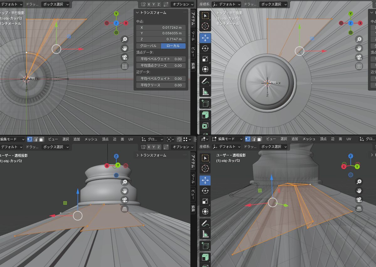Viewport: 376px width, 267px height.
Task: Click the zoom magnifier icon in upper-left viewport
Action: point(125,39)
